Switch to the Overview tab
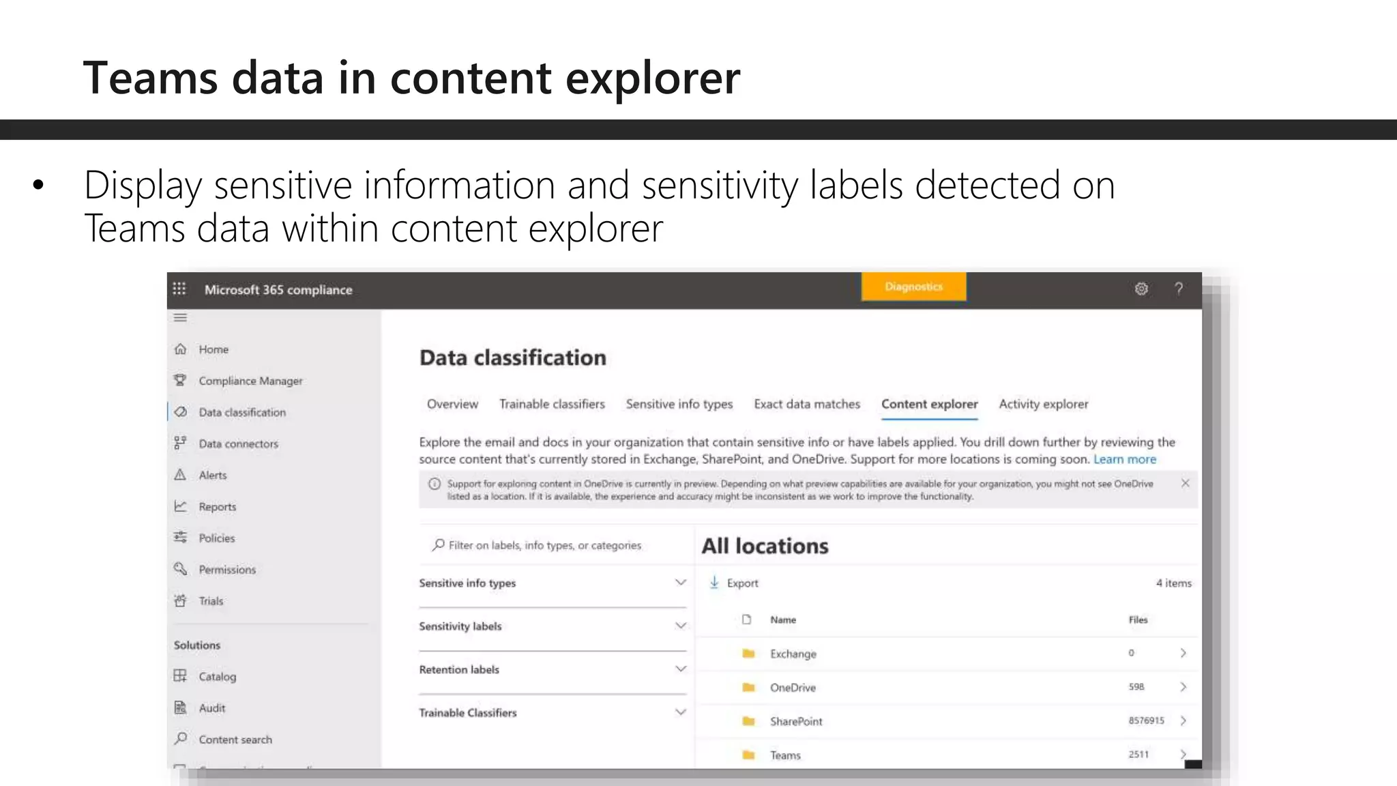The width and height of the screenshot is (1397, 786). click(x=452, y=404)
